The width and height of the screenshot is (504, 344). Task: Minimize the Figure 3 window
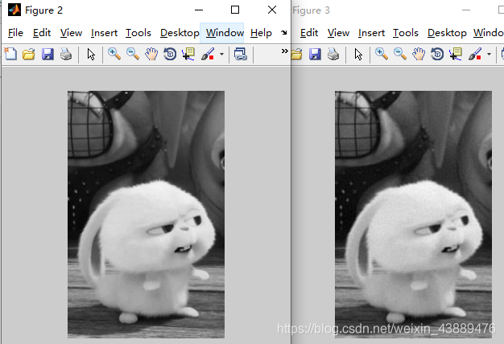(466, 10)
